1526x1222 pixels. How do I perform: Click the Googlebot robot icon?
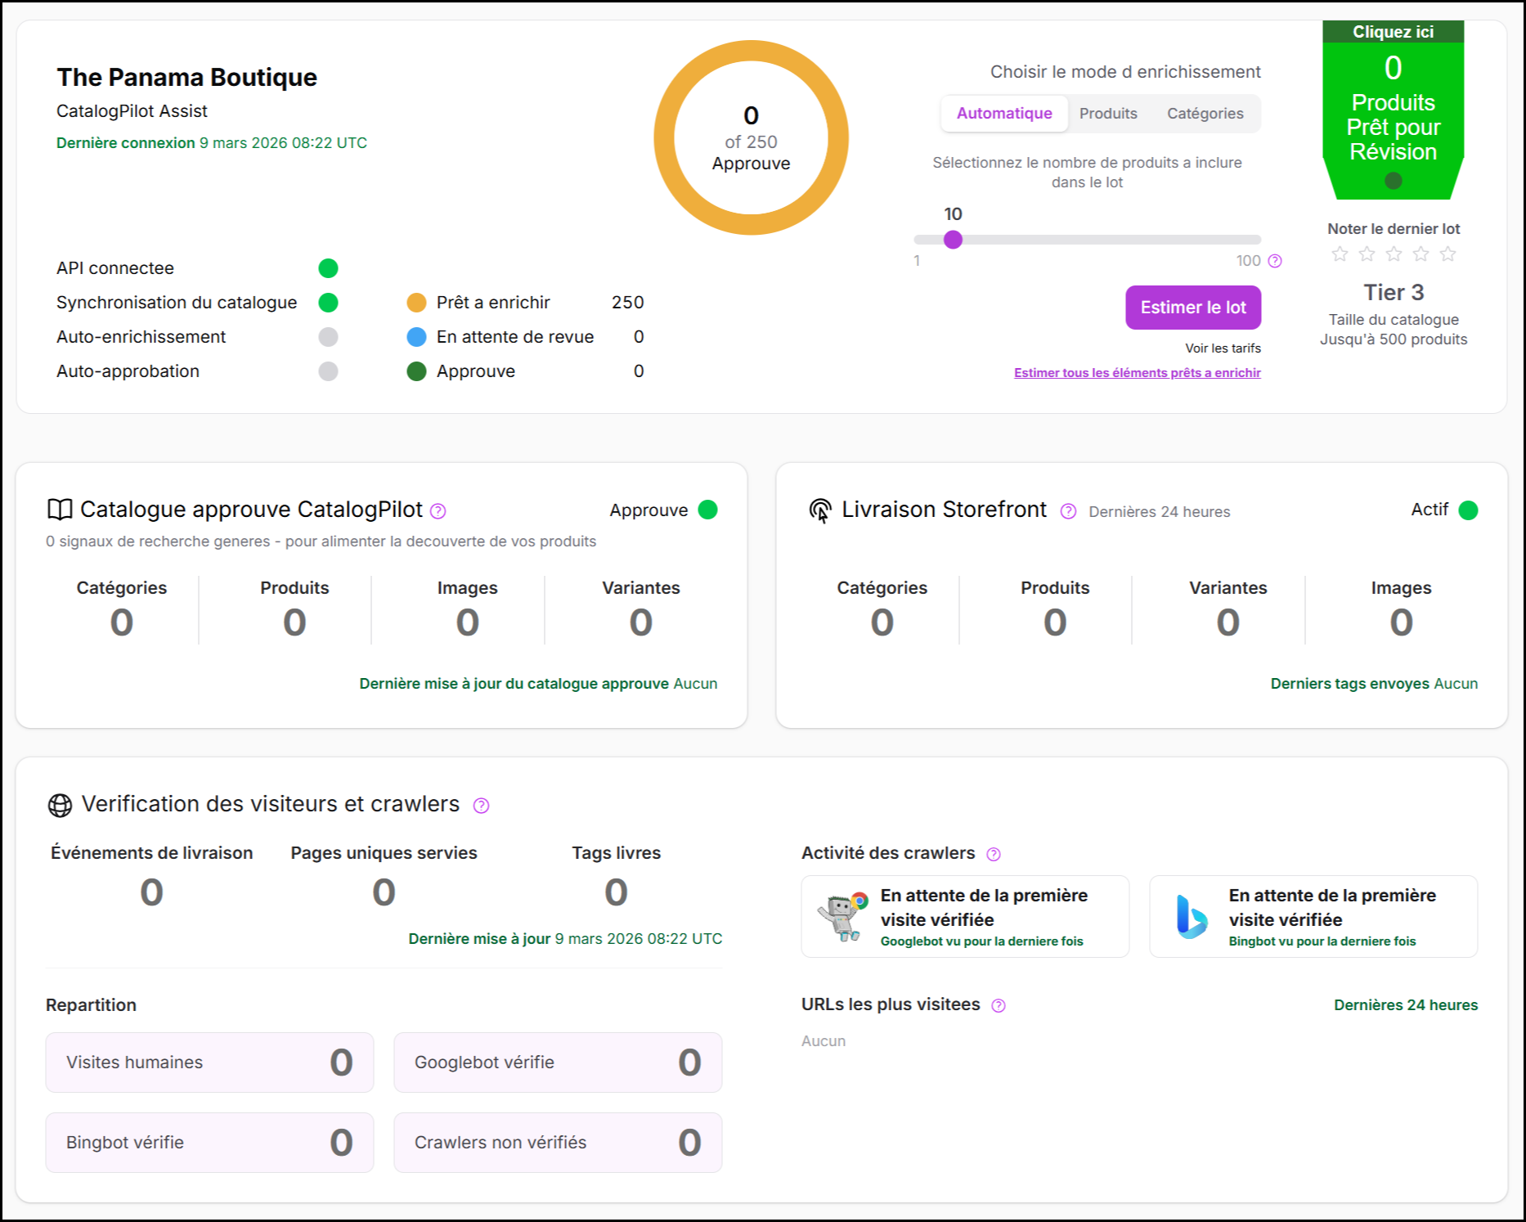point(842,917)
